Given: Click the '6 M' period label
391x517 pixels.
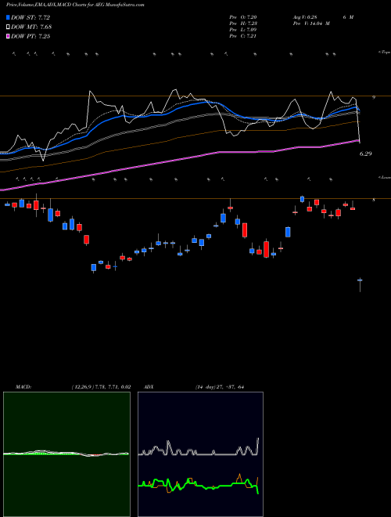Looking at the screenshot, I should coord(348,17).
